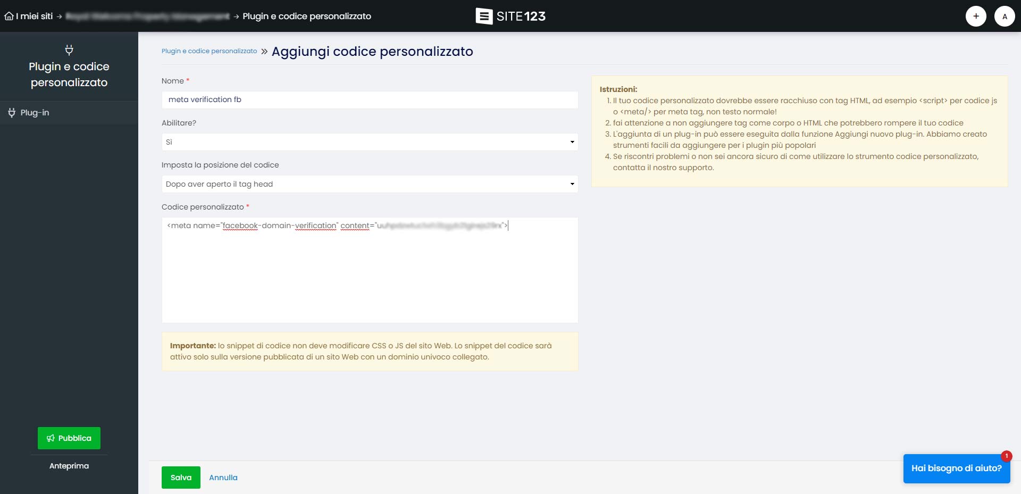Screen dimensions: 1021x494
Task: Open the SITE123 logo on the top bar
Action: pos(510,16)
